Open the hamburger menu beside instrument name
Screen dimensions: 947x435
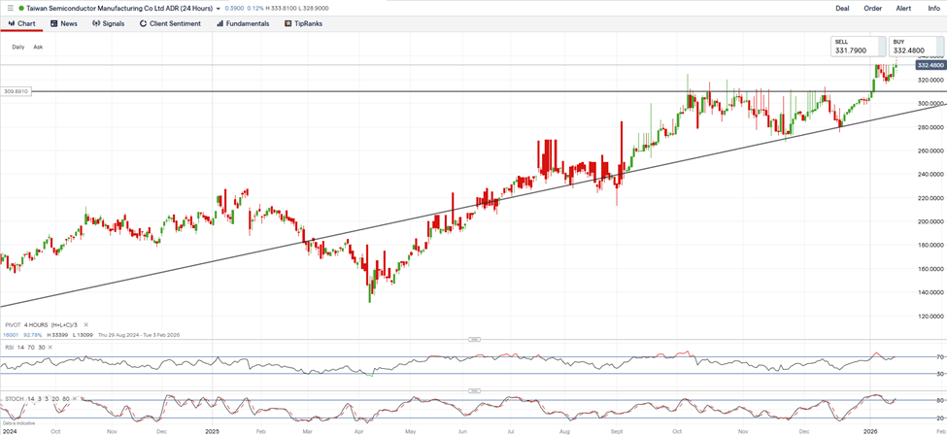tap(10, 9)
